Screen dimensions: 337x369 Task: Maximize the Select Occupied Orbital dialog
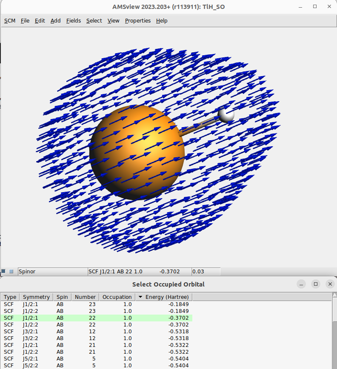315,284
